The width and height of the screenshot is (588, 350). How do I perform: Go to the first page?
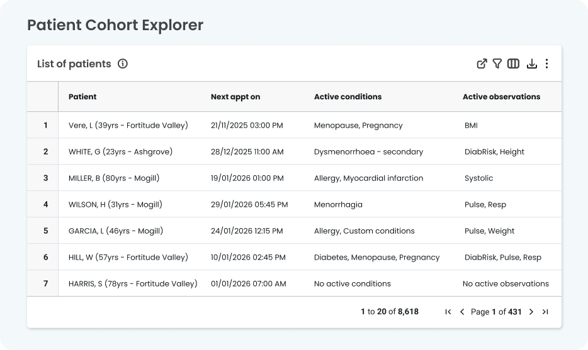[448, 312]
